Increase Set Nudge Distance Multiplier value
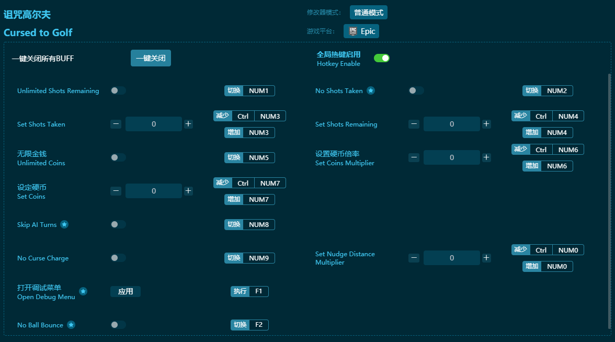This screenshot has width=615, height=342. [x=486, y=258]
